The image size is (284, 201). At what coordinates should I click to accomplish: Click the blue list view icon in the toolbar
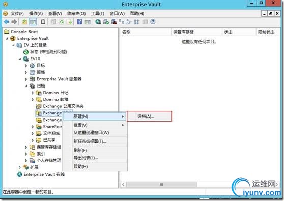137,22
